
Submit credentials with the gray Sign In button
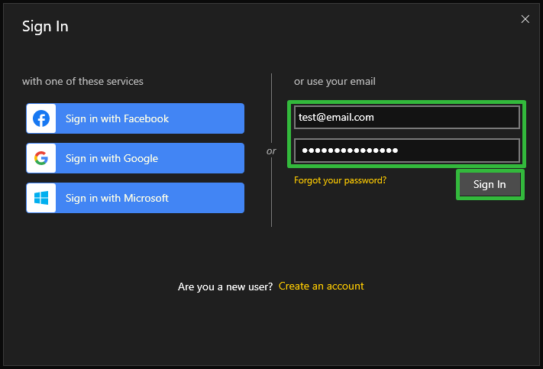point(490,184)
